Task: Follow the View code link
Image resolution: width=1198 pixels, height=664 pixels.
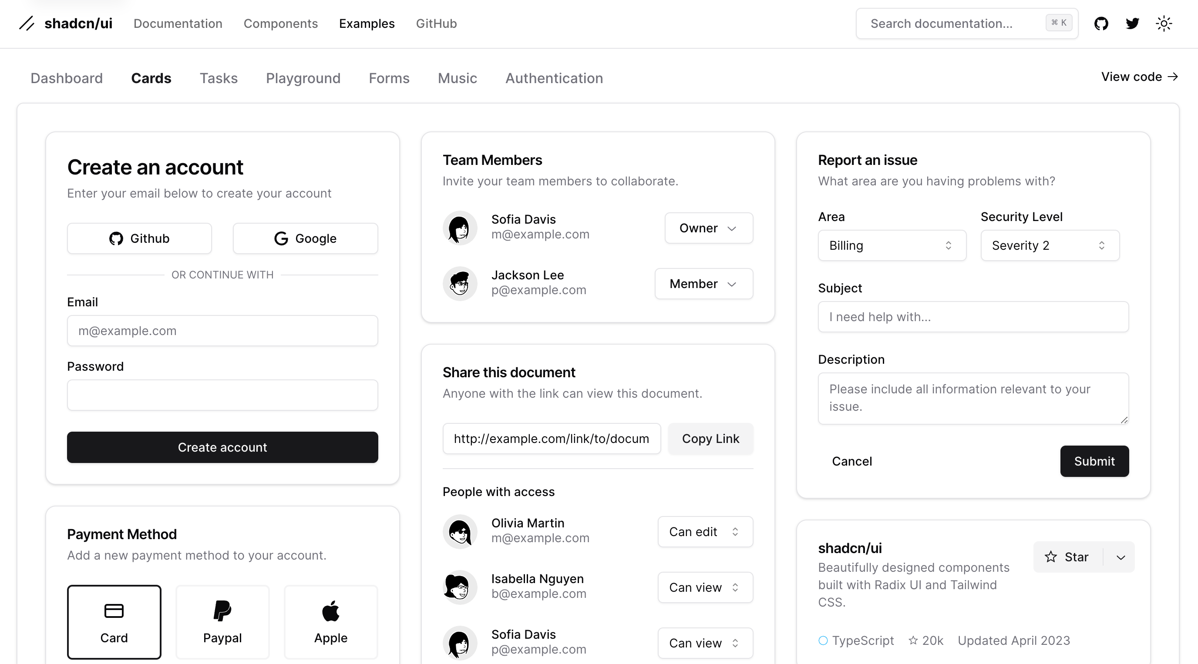Action: coord(1139,77)
